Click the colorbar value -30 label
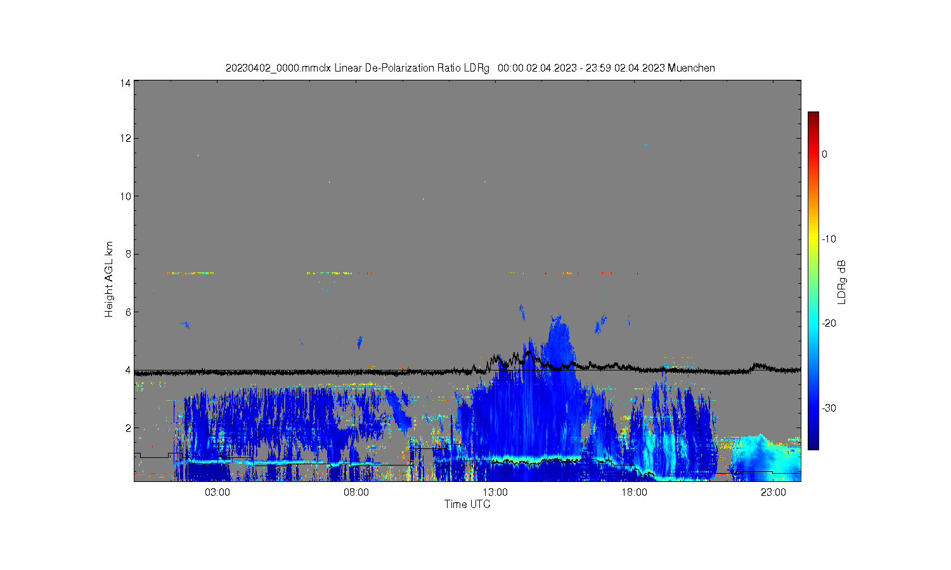The image size is (951, 570). 829,408
